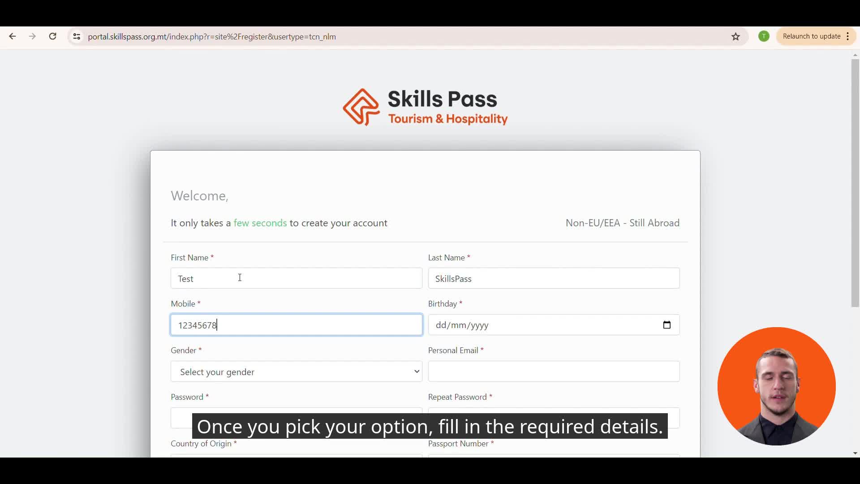The image size is (860, 484).
Task: Click the browser back navigation icon
Action: click(x=12, y=36)
